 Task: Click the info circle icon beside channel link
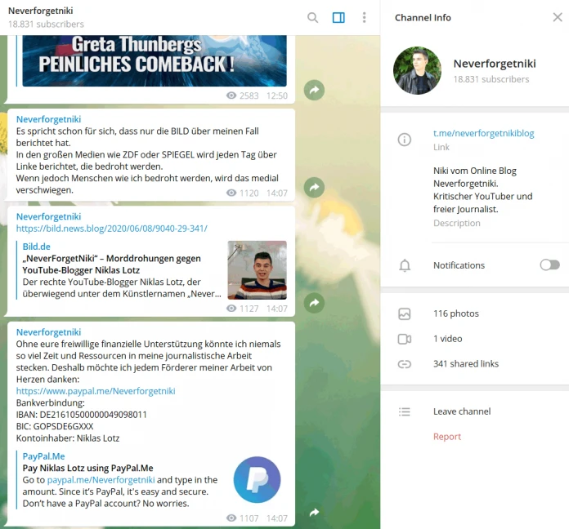point(404,140)
